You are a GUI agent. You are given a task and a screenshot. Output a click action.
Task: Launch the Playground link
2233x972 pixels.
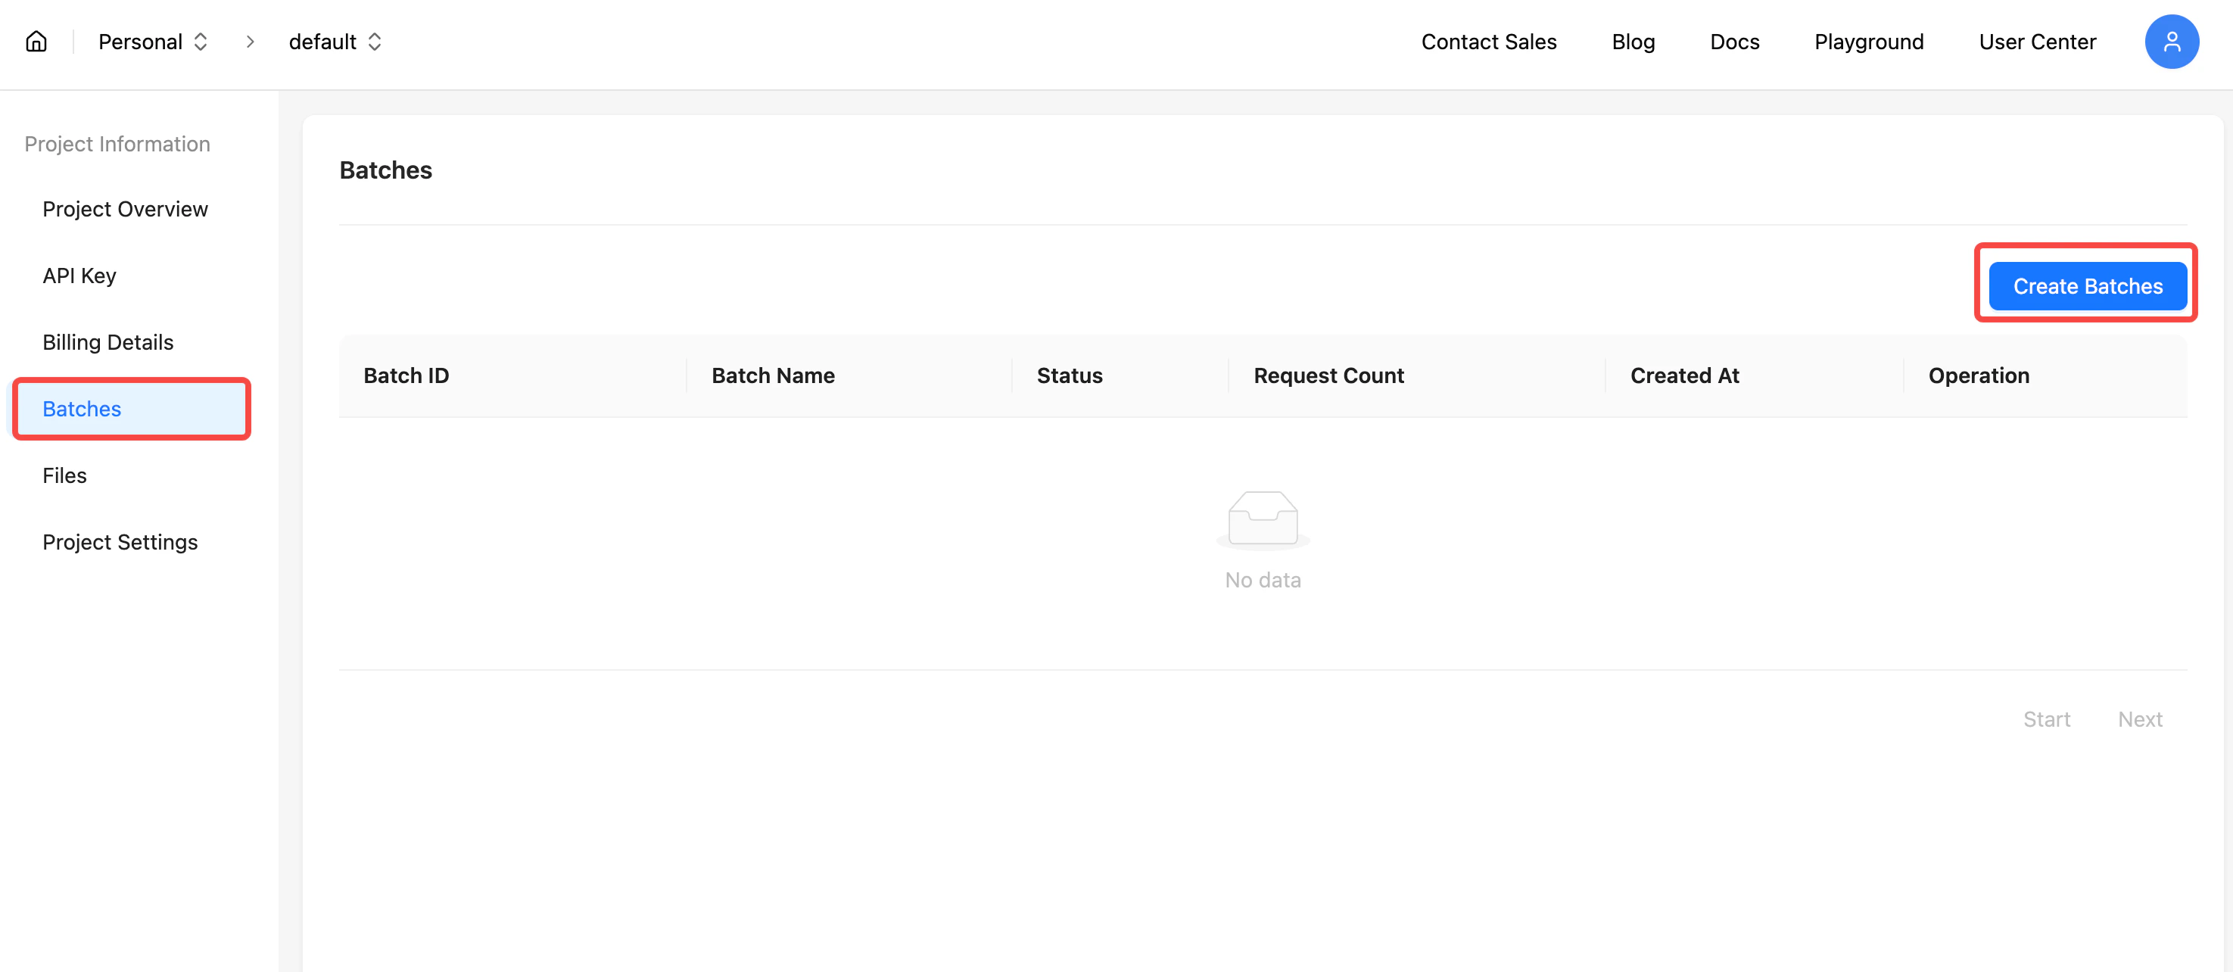(x=1868, y=42)
